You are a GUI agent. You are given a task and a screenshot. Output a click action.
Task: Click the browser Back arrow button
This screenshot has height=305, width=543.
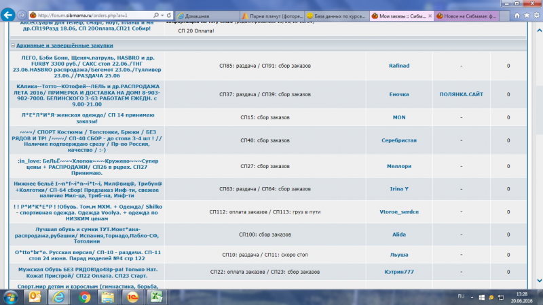point(8,15)
